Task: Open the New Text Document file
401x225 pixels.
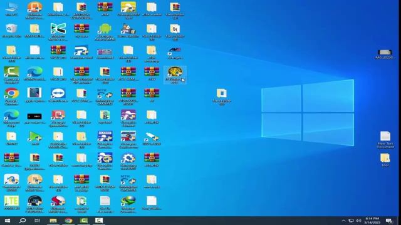Action: pos(385,140)
